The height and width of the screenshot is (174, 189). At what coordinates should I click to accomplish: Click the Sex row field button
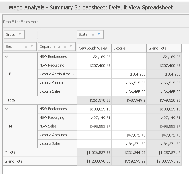pos(20,47)
